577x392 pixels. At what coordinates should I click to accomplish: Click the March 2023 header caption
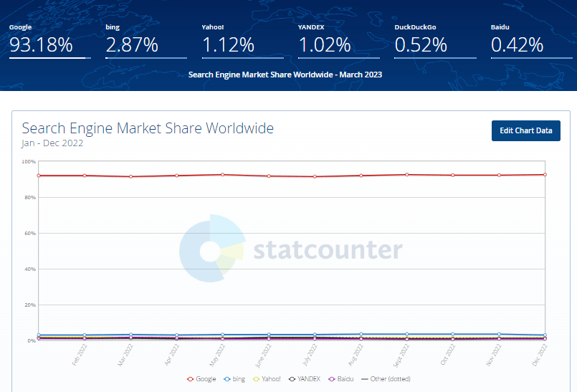click(x=285, y=75)
